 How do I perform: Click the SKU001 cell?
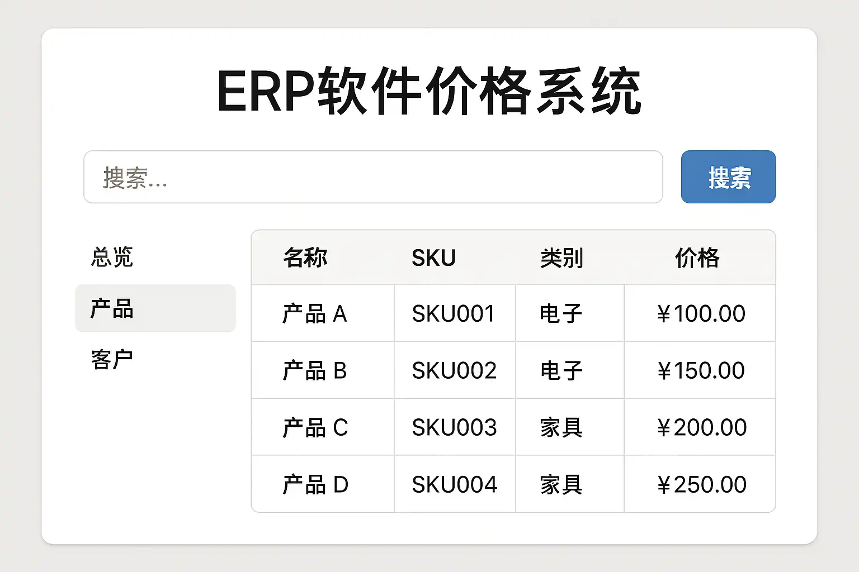point(454,314)
